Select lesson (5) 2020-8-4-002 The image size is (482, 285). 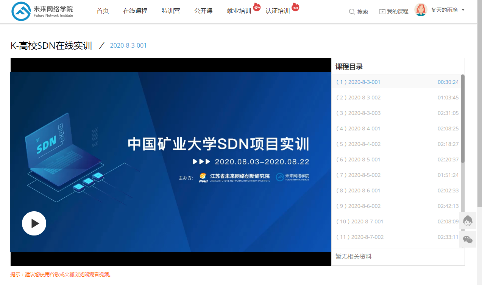tap(396, 144)
